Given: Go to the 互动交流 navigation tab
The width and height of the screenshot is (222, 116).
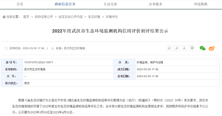Looking at the screenshot, I should pos(110,4).
